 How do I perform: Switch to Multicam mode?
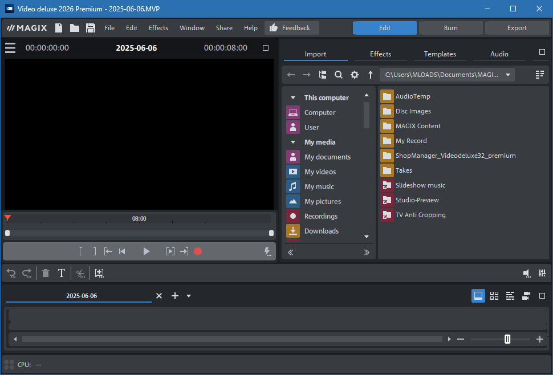[x=526, y=296]
